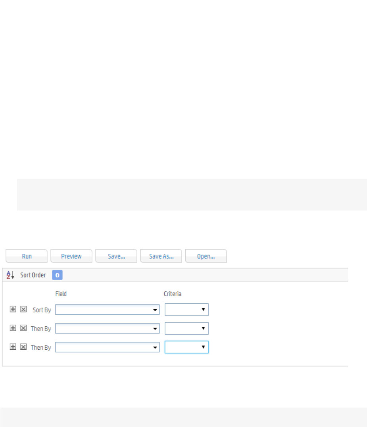Expand the last Then By Criteria dropdown

(x=186, y=347)
